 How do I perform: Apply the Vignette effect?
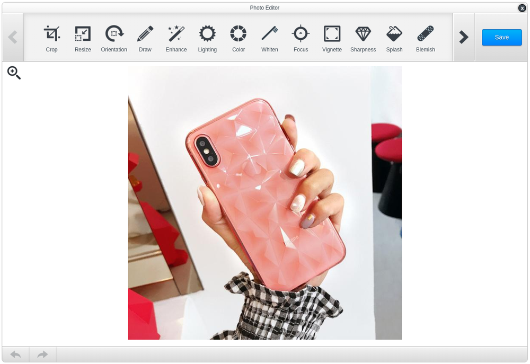click(332, 37)
